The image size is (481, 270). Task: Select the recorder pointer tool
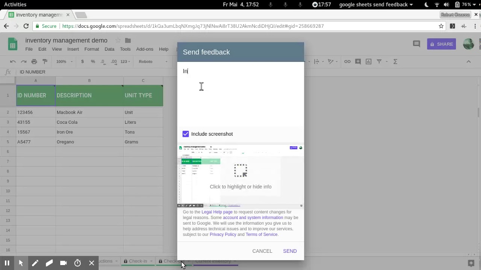pos(21,263)
